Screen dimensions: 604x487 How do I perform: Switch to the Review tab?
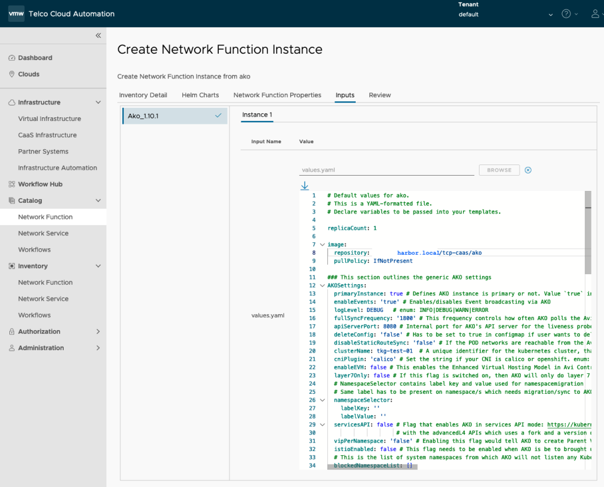coord(380,95)
